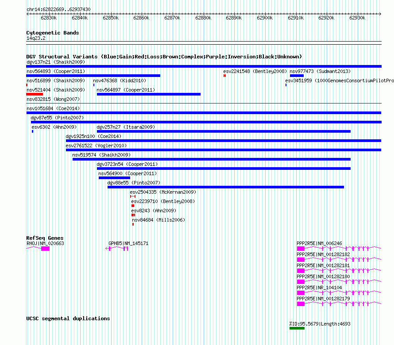
Task: Click the PPP2R5E|NR_104104 transcript label
Action: pyautogui.click(x=319, y=287)
